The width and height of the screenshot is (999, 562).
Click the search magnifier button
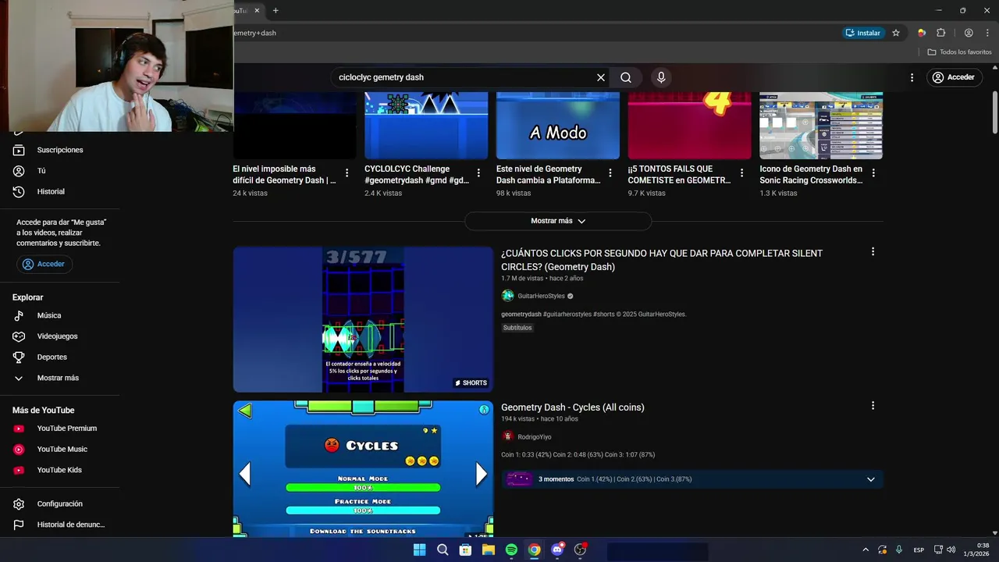(x=626, y=77)
